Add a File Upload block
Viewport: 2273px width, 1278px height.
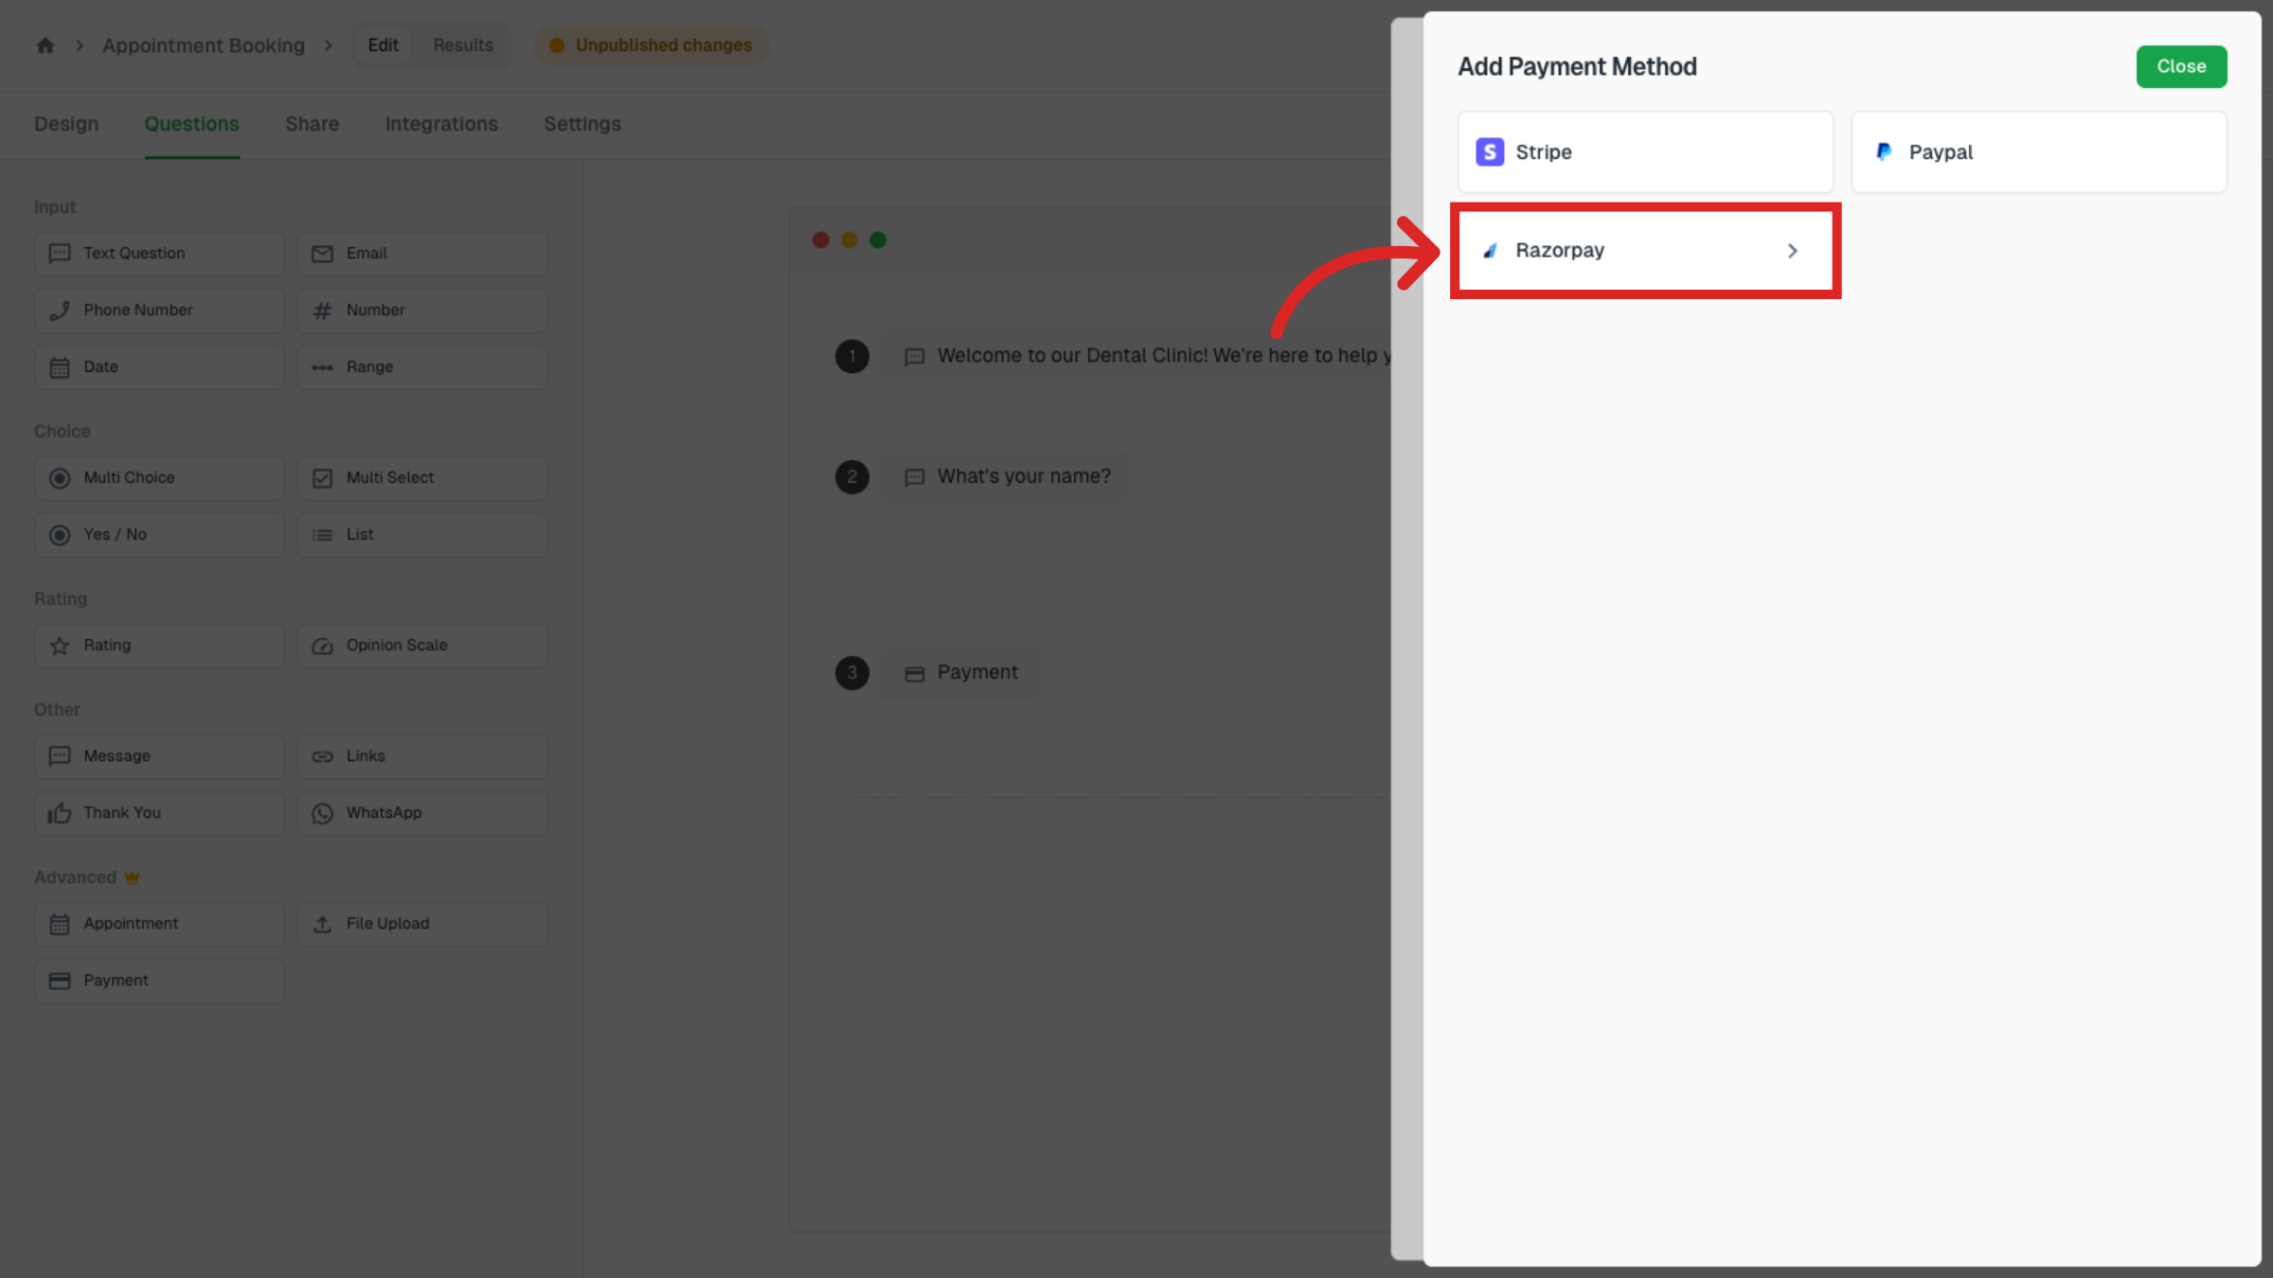pyautogui.click(x=422, y=924)
